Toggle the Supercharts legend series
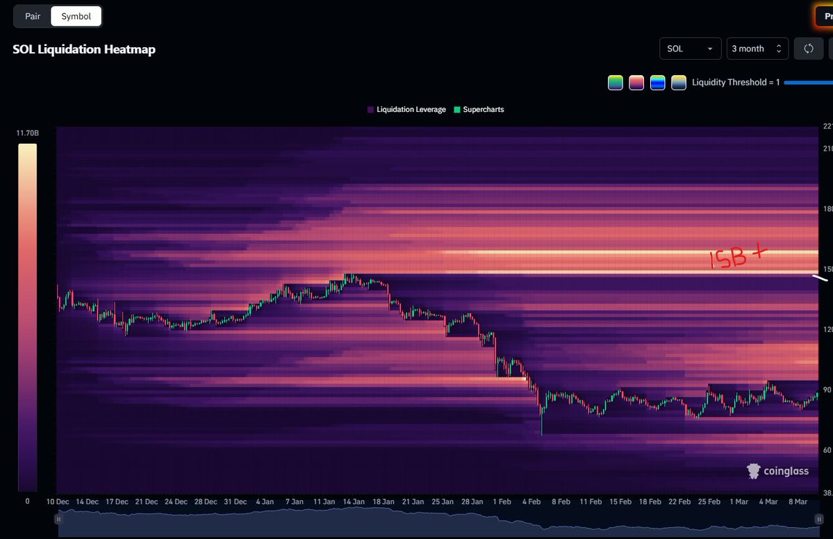 coord(479,109)
